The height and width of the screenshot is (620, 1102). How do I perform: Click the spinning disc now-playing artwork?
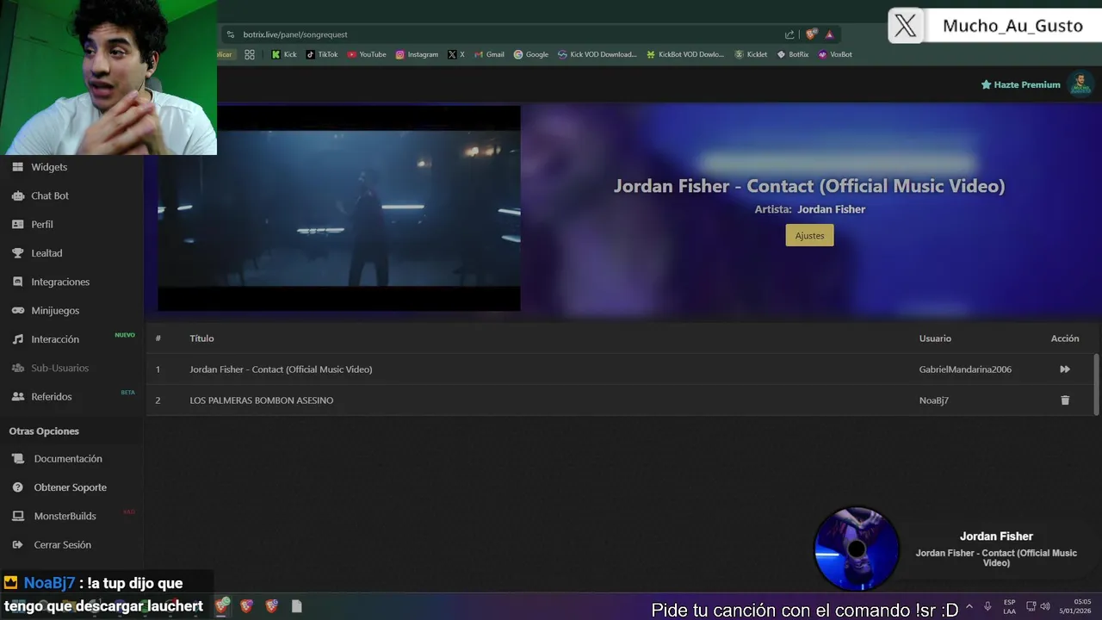856,549
